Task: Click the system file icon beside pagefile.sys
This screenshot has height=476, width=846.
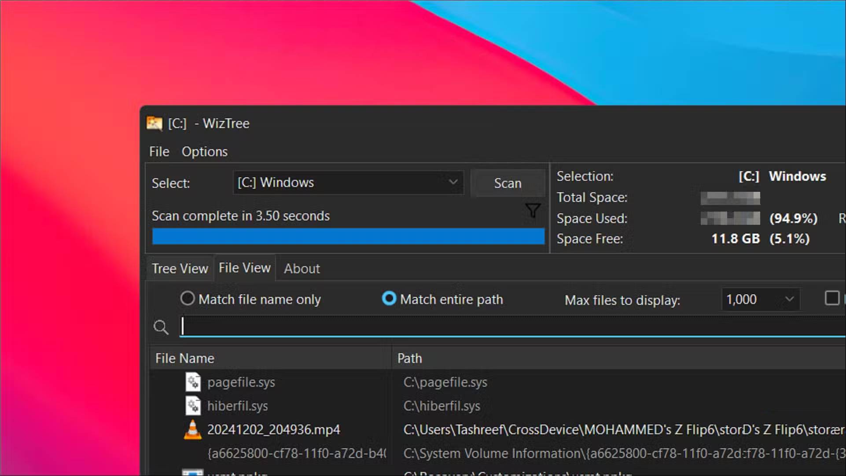Action: point(193,382)
